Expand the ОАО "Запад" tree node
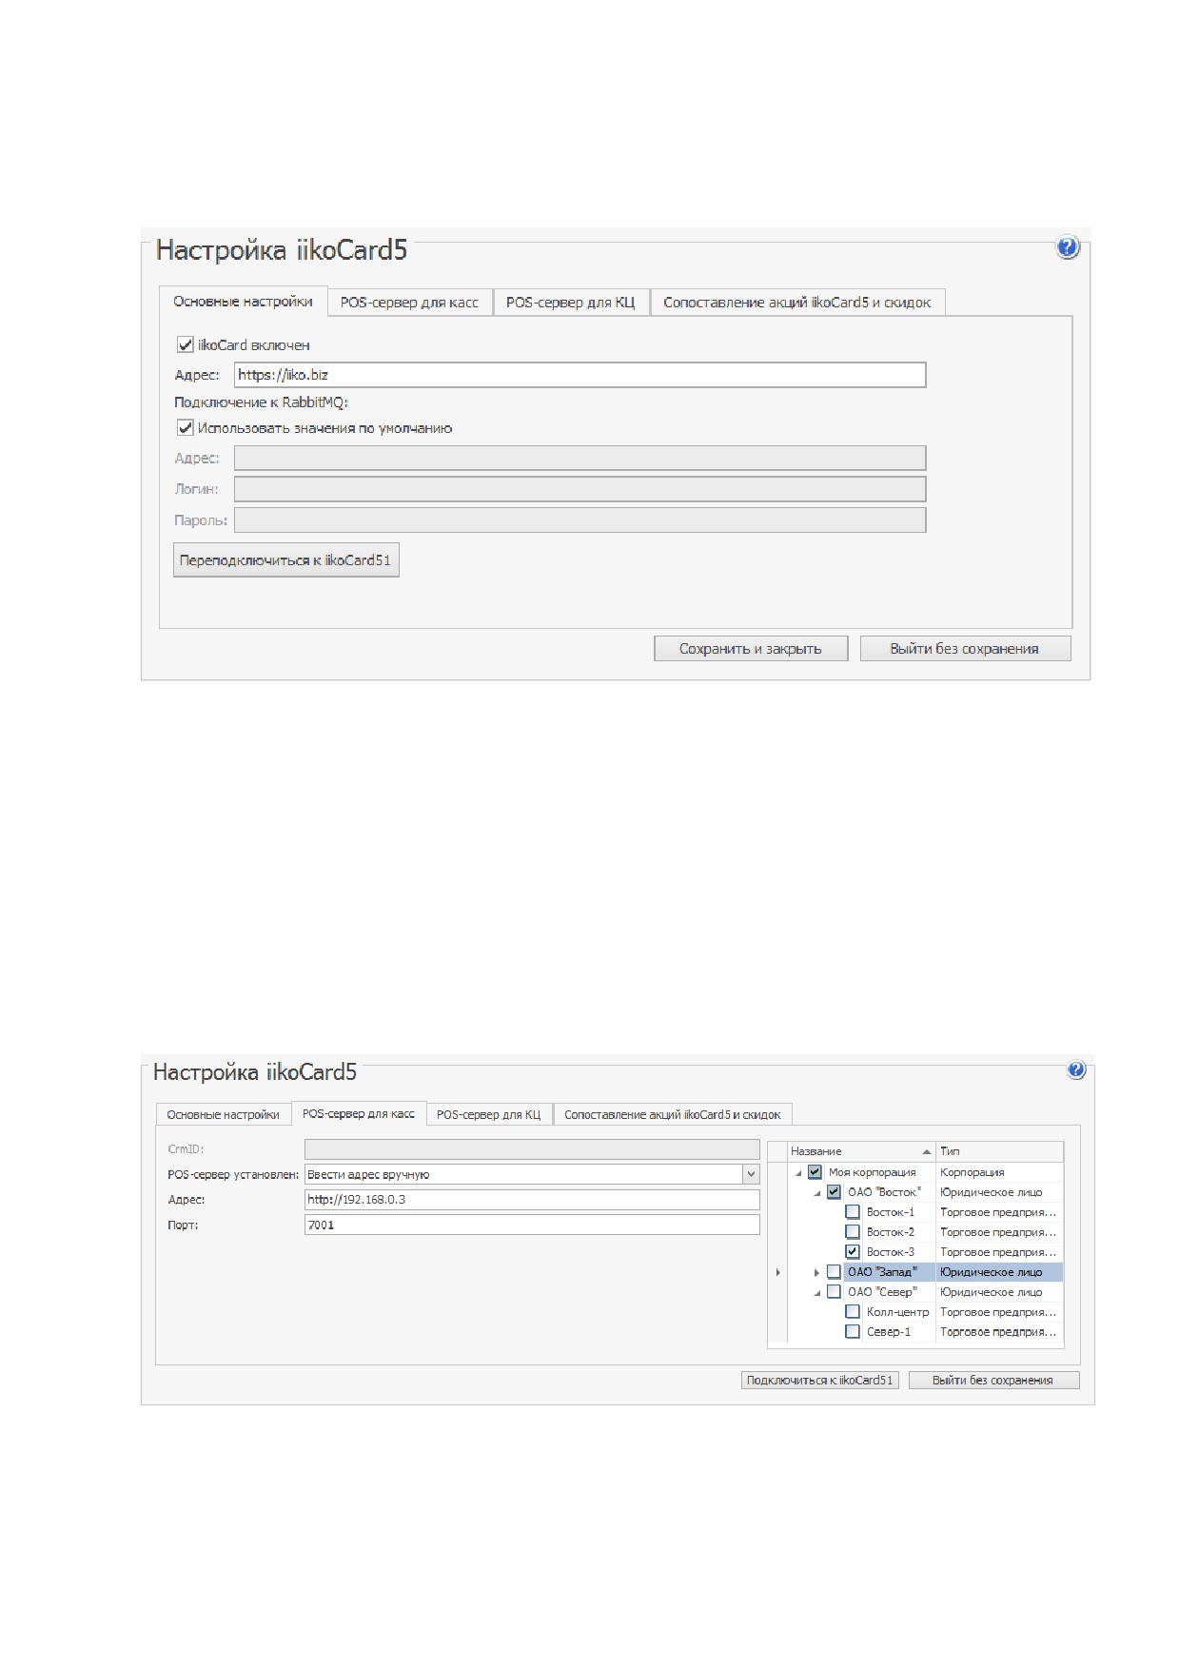Image resolution: width=1179 pixels, height=1667 pixels. (x=817, y=1272)
